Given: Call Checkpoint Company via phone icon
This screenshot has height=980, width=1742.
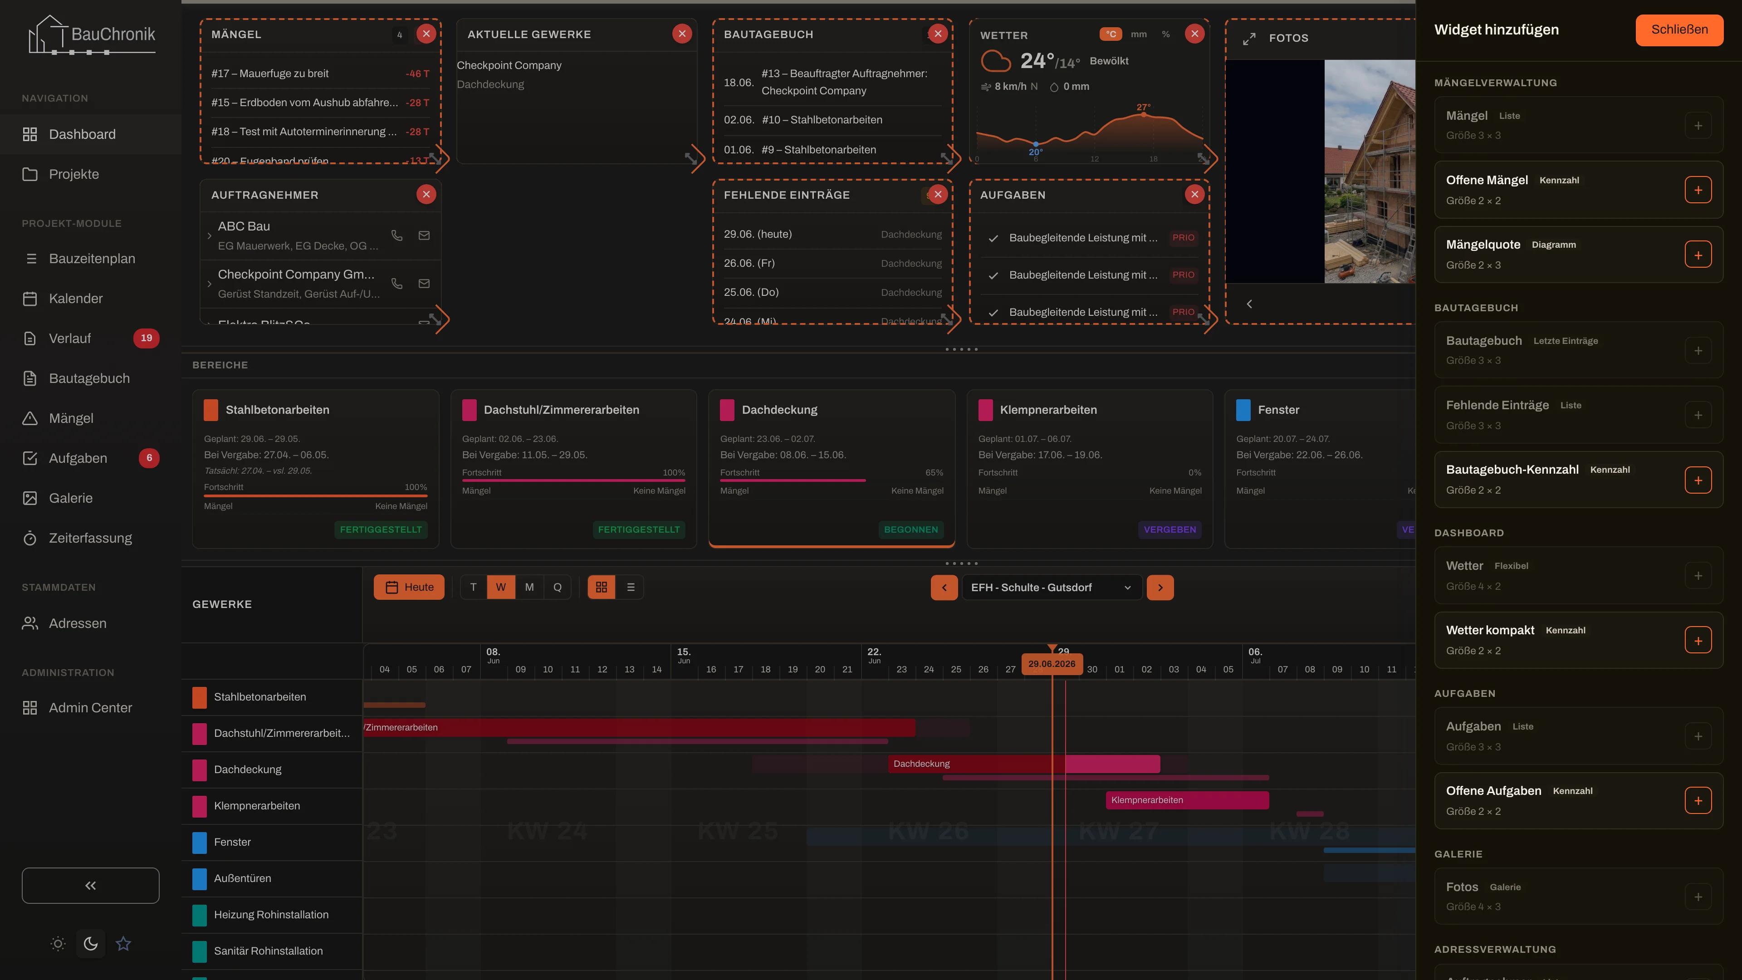Looking at the screenshot, I should (x=397, y=284).
